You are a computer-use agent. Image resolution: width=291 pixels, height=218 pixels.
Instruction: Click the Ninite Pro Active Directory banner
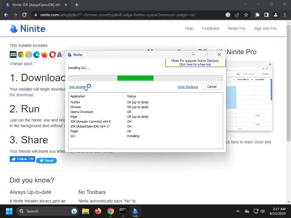196,63
